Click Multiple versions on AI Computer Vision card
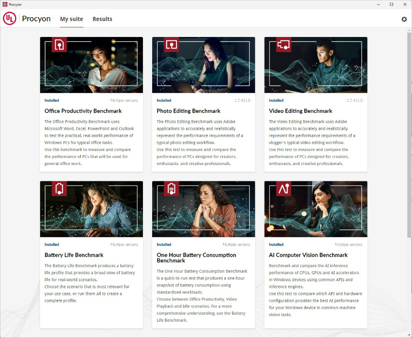The height and width of the screenshot is (338, 412). tap(348, 244)
